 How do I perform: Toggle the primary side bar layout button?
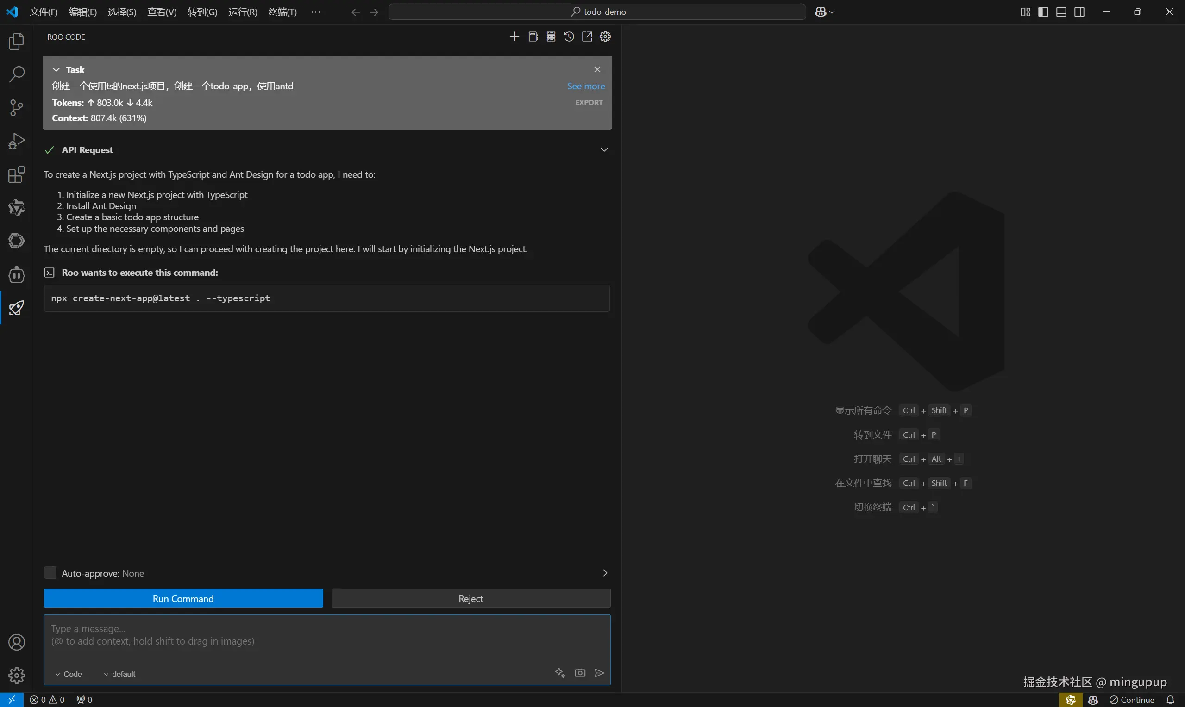click(1043, 12)
